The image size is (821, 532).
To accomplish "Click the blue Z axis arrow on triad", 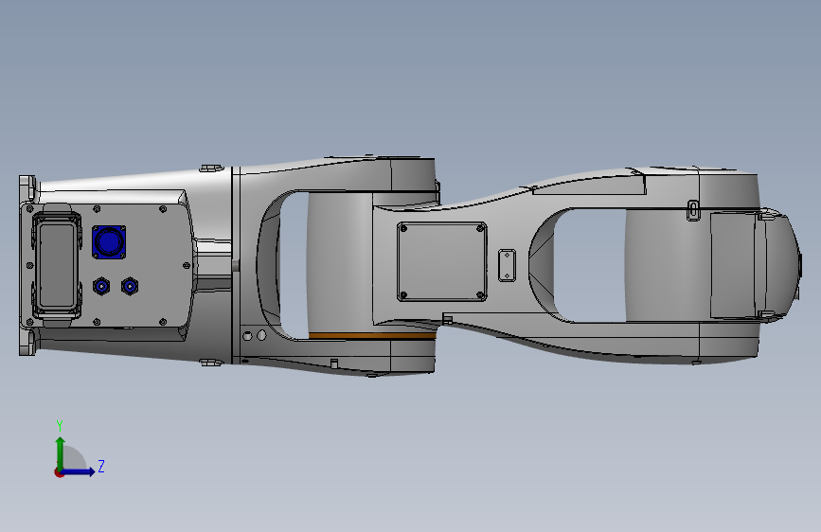I will (x=79, y=471).
